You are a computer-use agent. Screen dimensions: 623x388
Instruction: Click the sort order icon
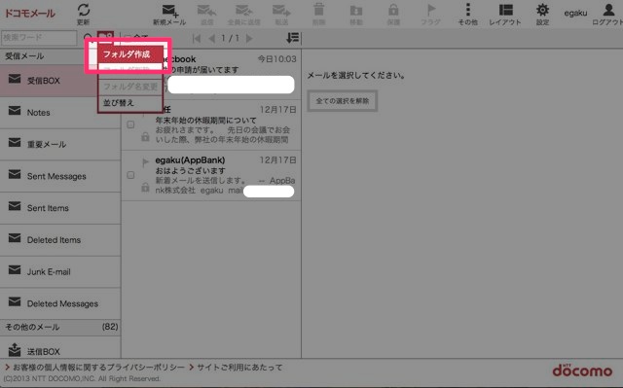pyautogui.click(x=292, y=38)
